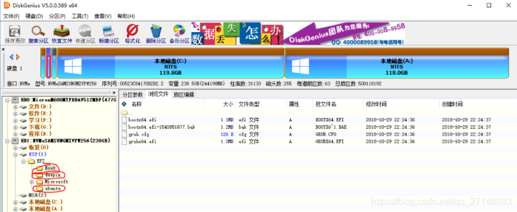Viewport: 517px width, 212px height.
Task: Click the 126 B size cell
Action: pos(228,134)
